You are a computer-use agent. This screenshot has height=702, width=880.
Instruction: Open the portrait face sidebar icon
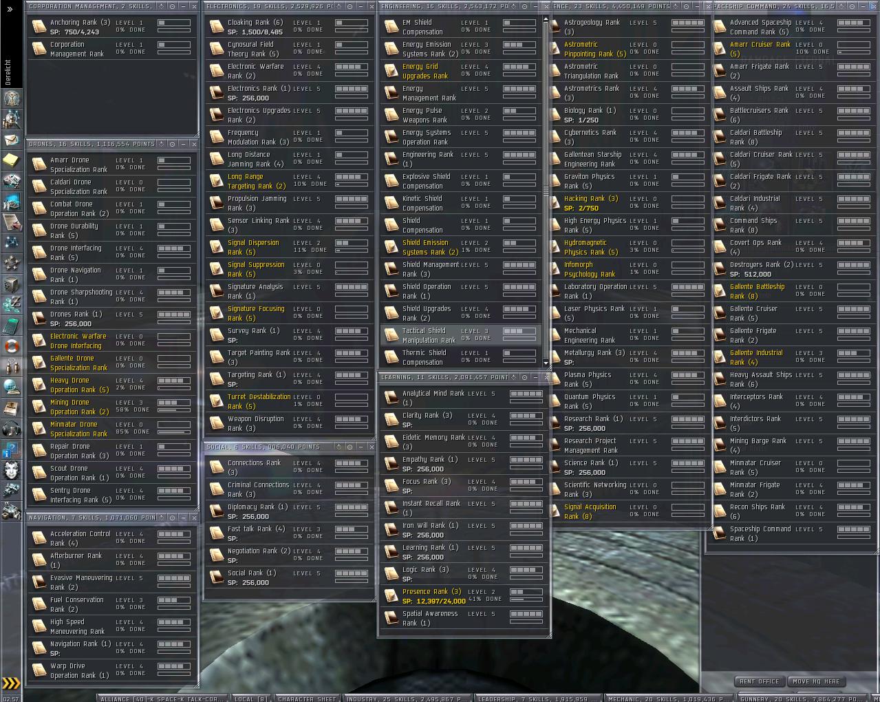(x=11, y=470)
